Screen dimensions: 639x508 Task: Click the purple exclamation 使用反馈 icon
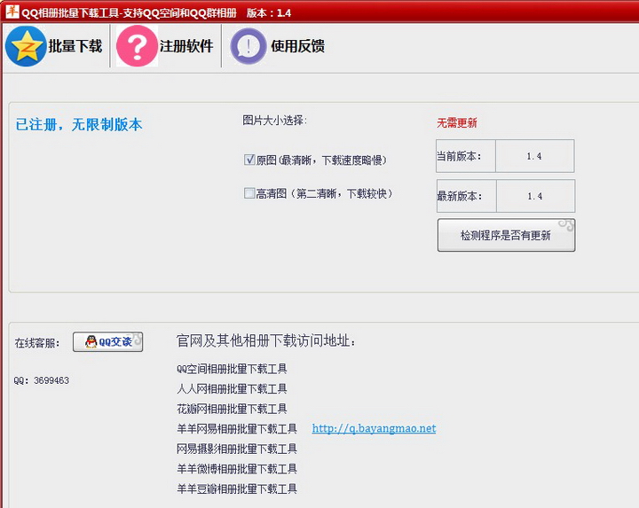click(x=248, y=46)
